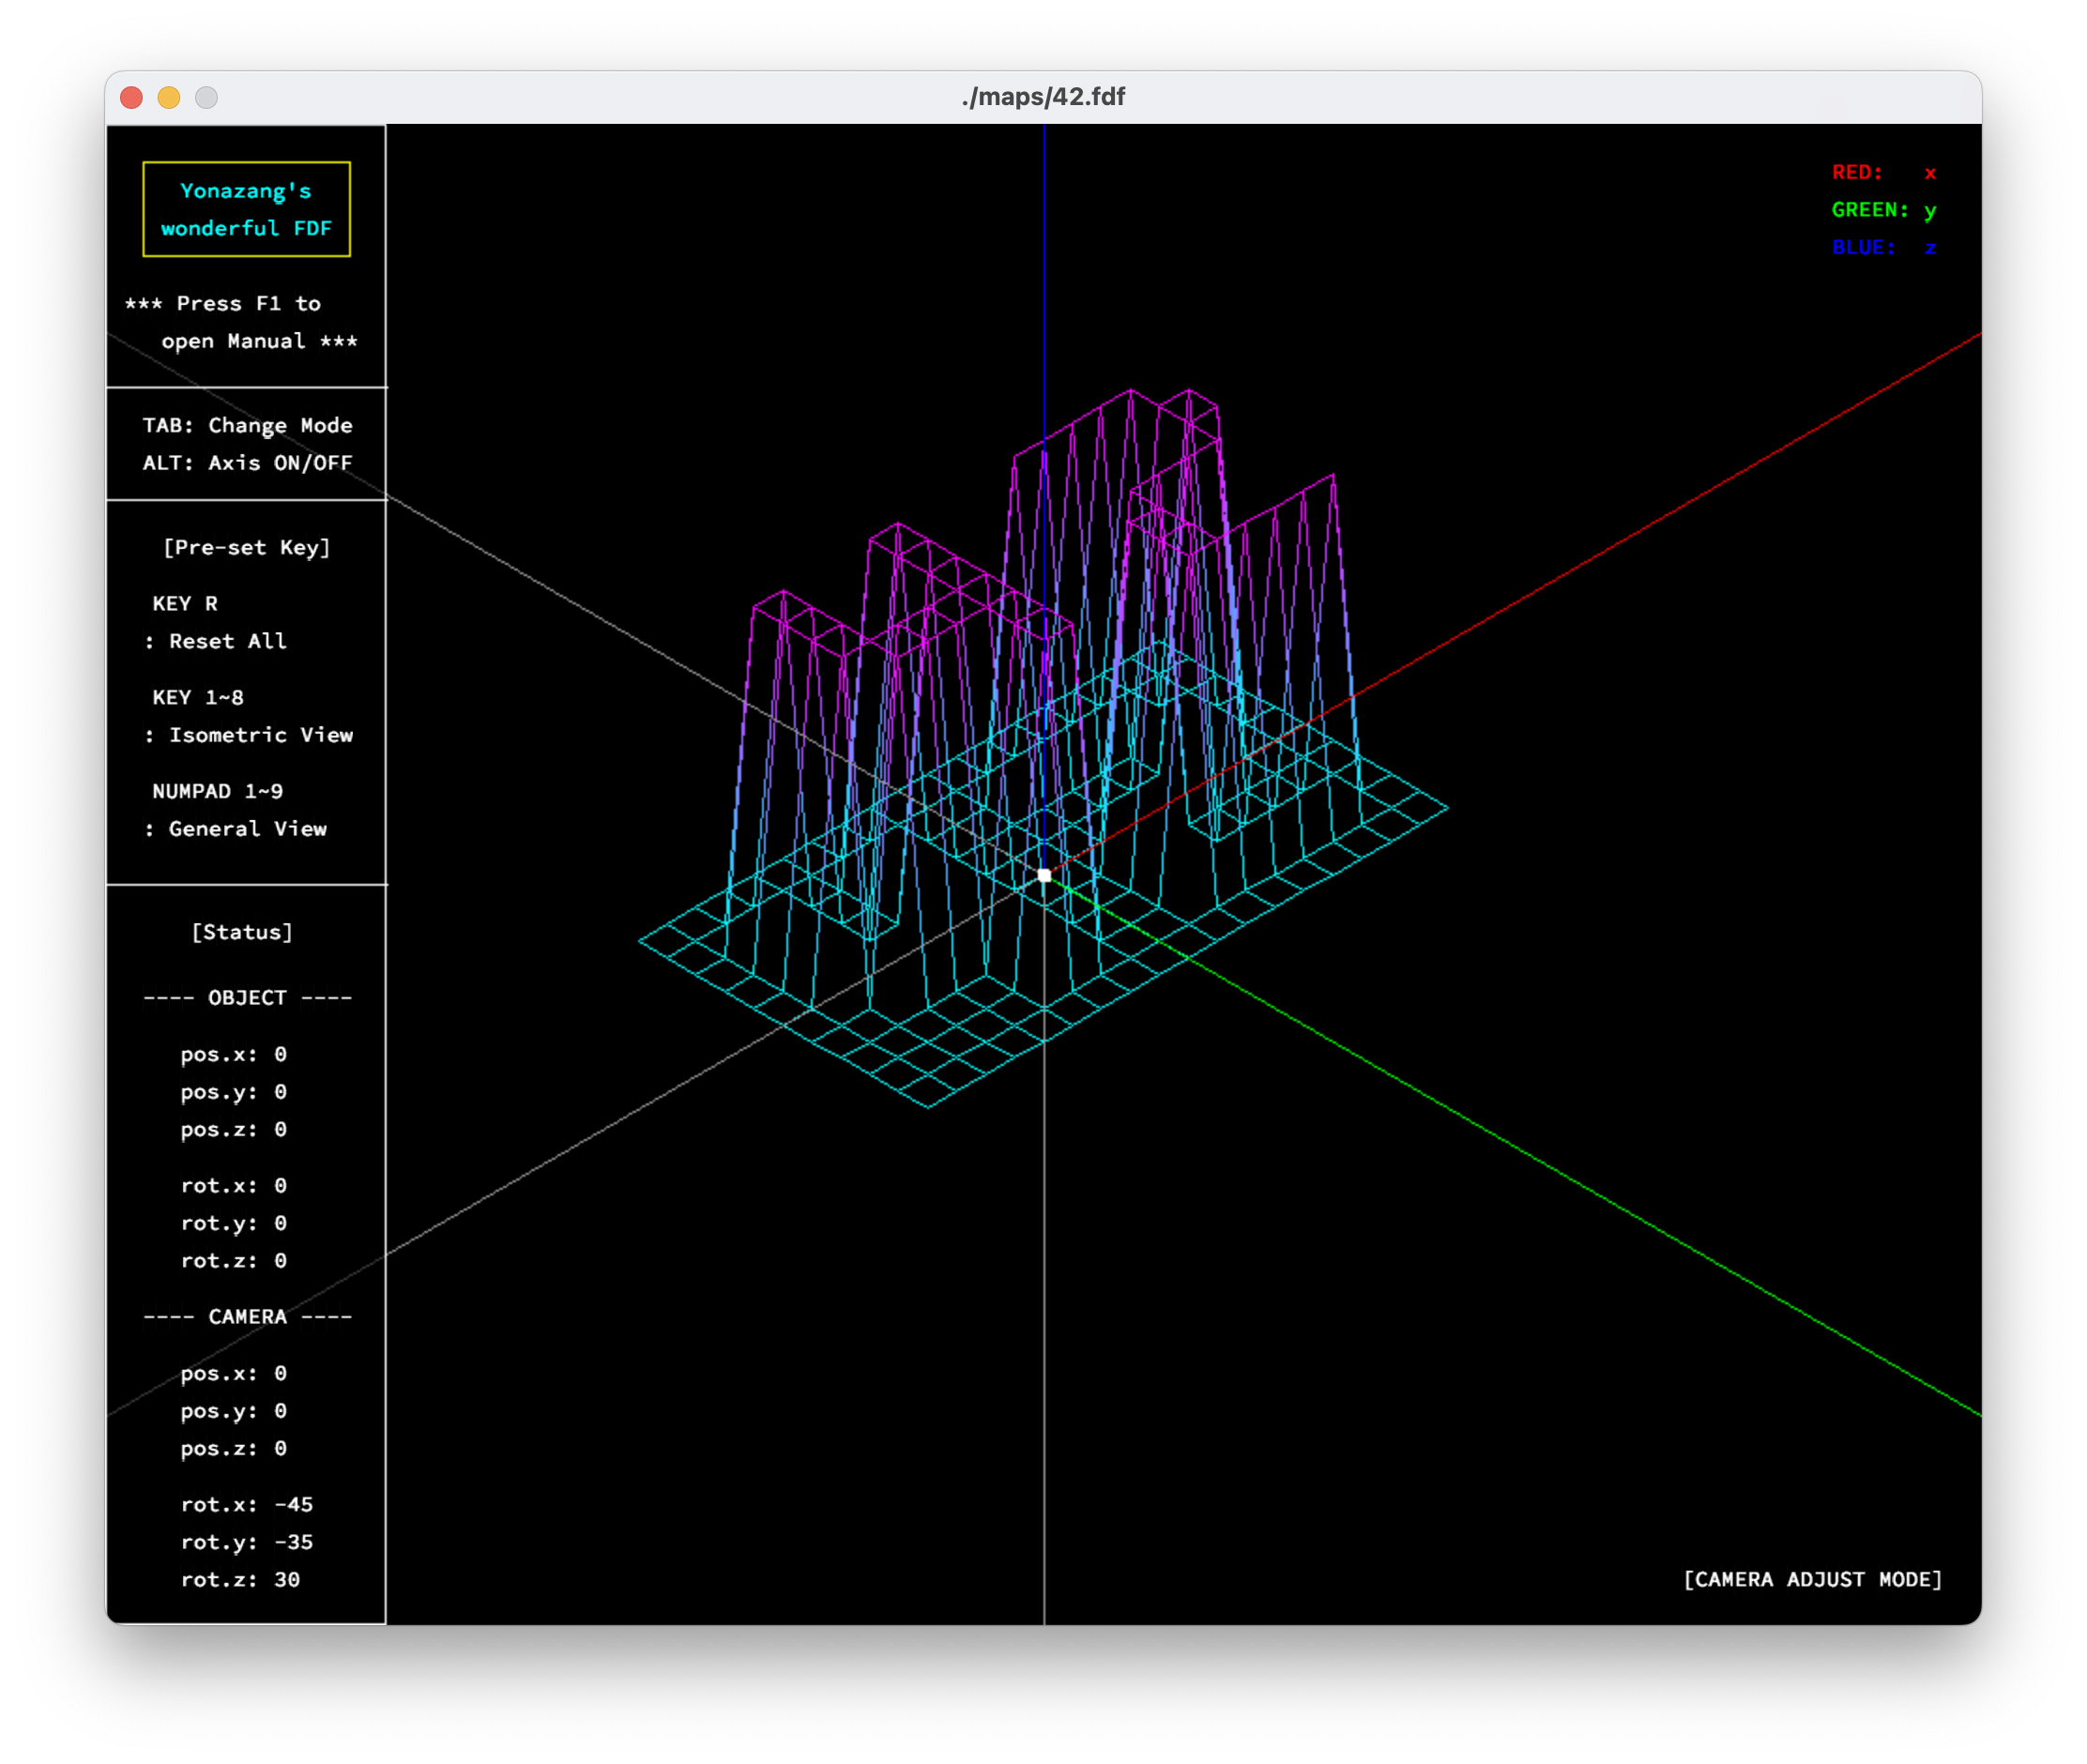Click the "KEY R" label

(185, 603)
